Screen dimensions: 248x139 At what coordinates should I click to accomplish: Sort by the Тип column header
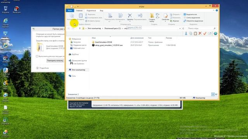pyautogui.click(x=150, y=38)
